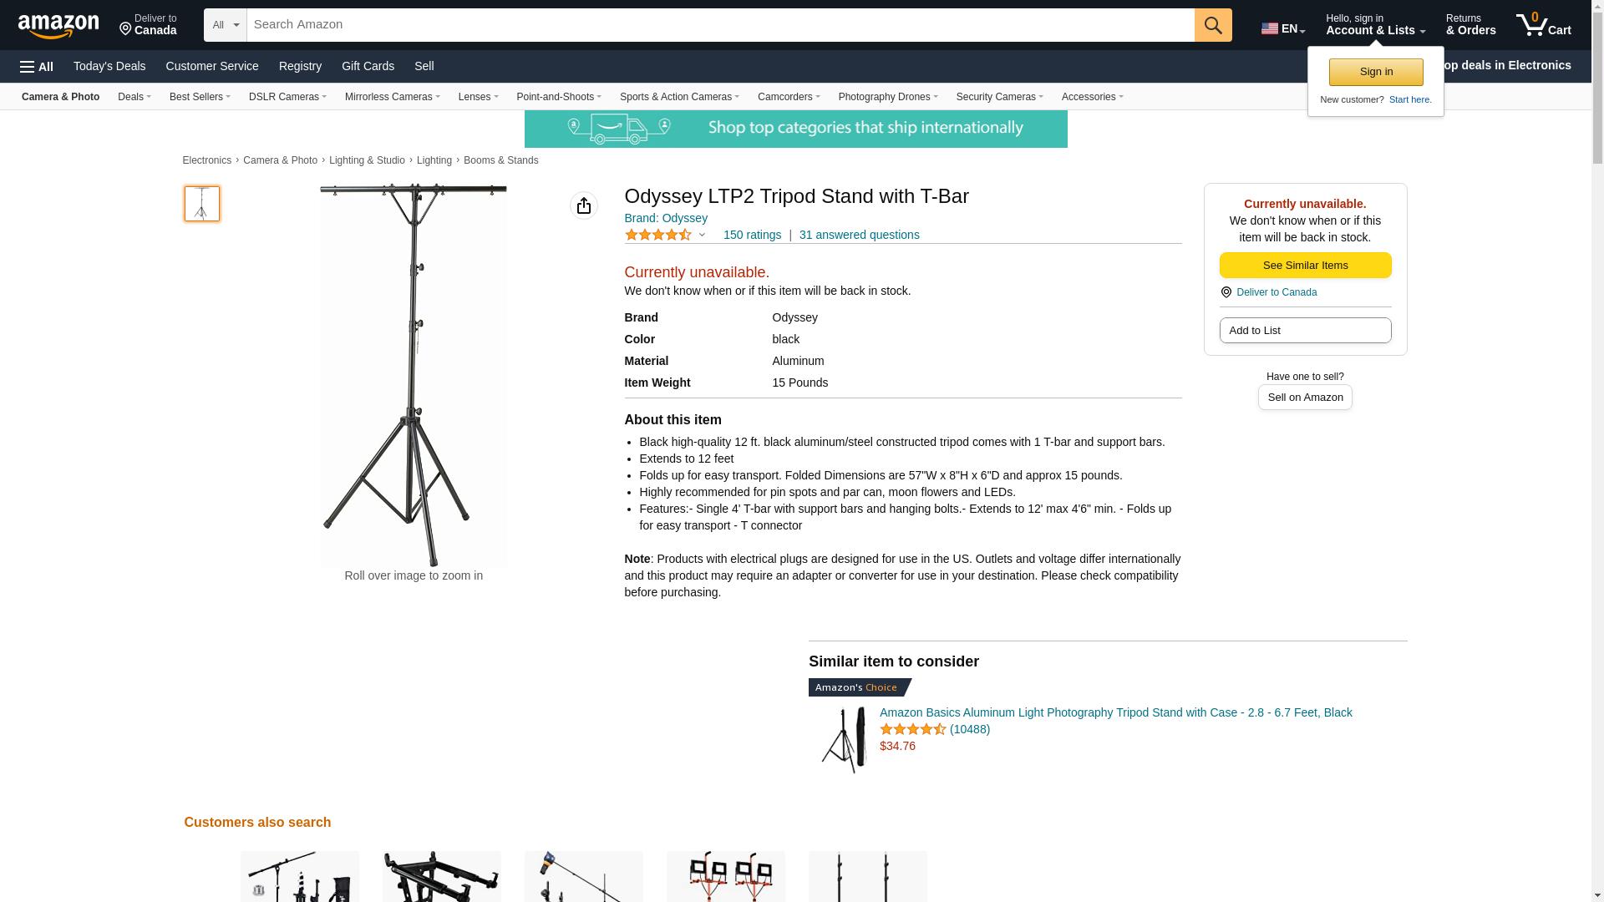Select the language flag EN selector

click(1283, 28)
